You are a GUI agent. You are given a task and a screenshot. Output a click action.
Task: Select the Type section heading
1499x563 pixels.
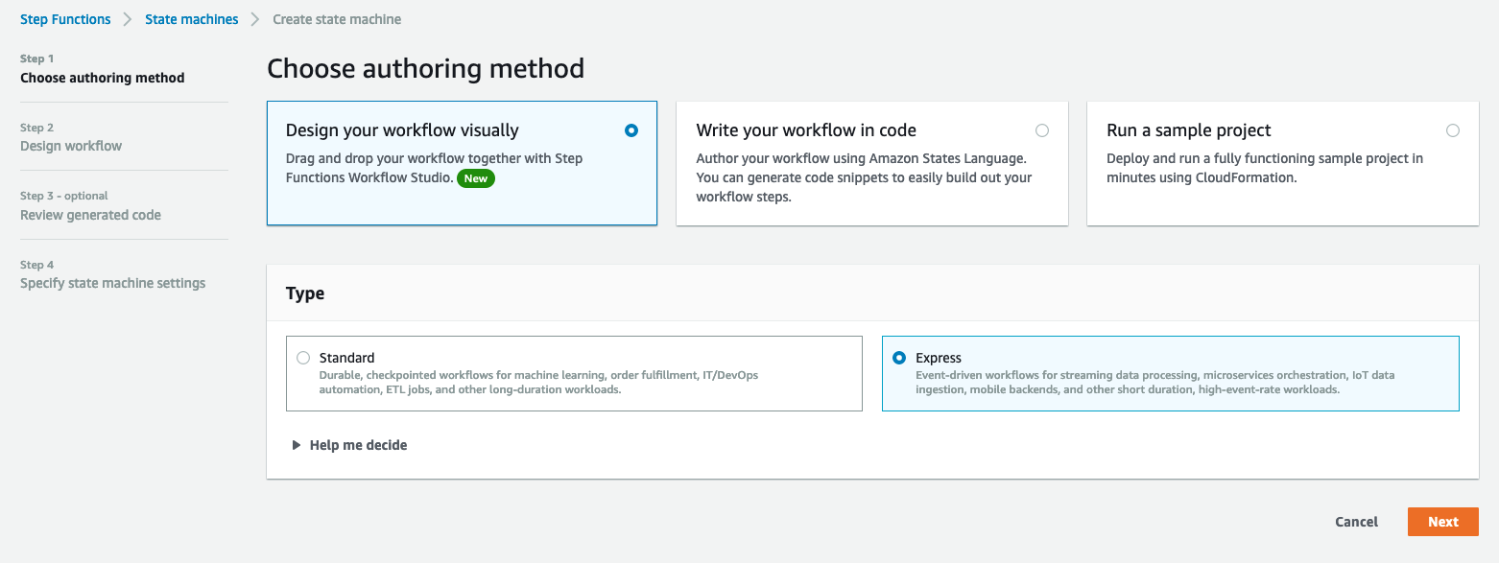304,293
